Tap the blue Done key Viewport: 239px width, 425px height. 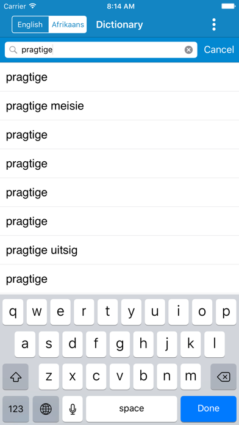[209, 409]
